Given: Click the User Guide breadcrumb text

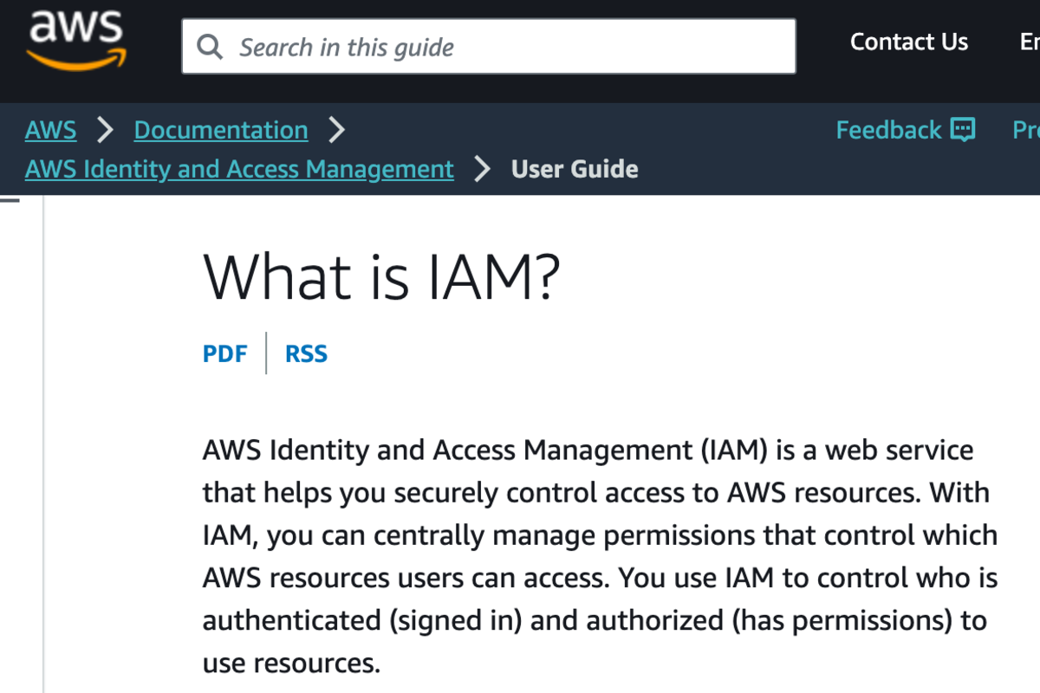Looking at the screenshot, I should [x=575, y=169].
